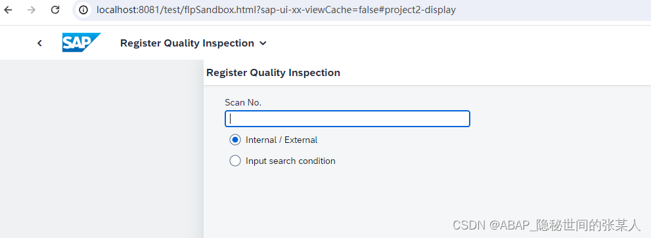Click the "Scan No." field label

coord(243,102)
